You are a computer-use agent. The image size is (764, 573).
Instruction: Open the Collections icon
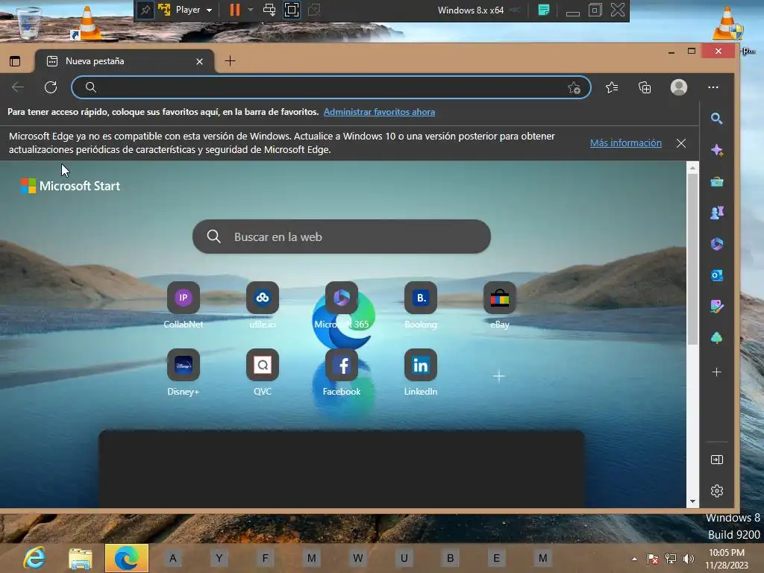645,87
